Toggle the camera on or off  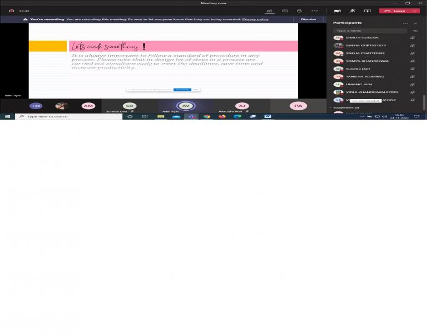coord(337,11)
